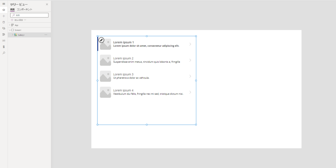Open the Advanced tools icon
336x168 pixels.
tap(4, 47)
